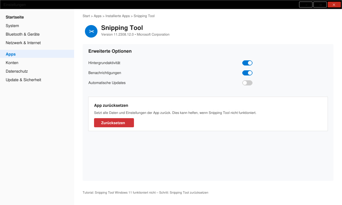
Task: Click the 'Setzt alle Daten' description text
Action: [175, 113]
